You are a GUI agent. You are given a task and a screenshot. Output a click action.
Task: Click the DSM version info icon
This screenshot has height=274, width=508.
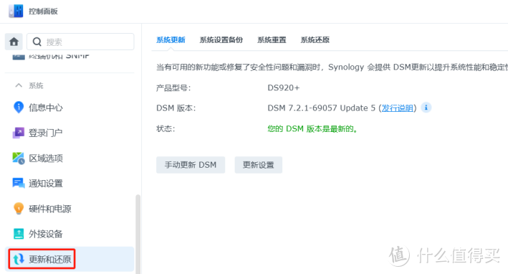coord(426,108)
